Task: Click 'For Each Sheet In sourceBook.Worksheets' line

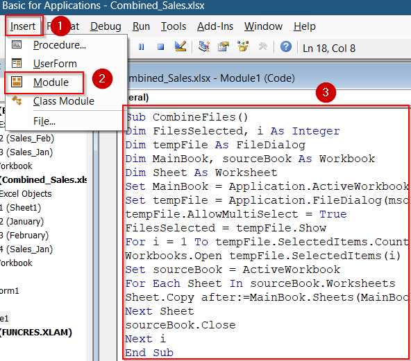Action: 260,283
